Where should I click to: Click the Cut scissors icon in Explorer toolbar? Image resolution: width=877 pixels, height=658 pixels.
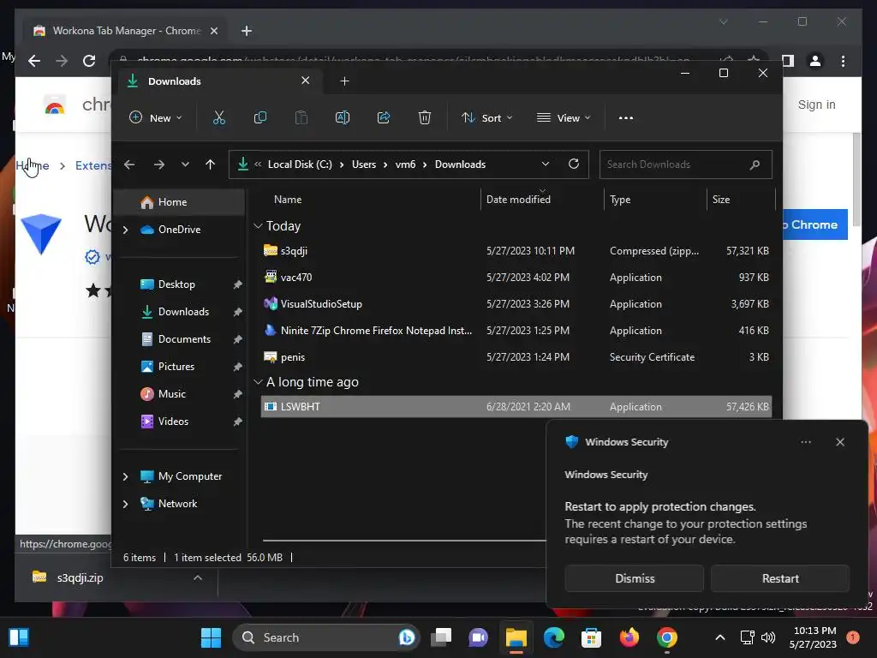(218, 118)
